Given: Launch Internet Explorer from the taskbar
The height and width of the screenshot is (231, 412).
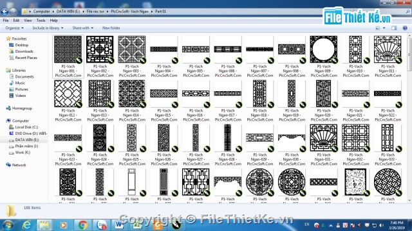Looking at the screenshot, I should (26, 225).
